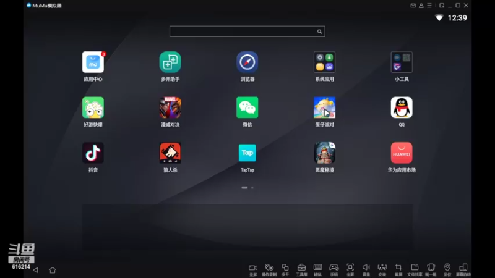The height and width of the screenshot is (278, 495).
Task: Open the 定位 location setting
Action: point(447,270)
